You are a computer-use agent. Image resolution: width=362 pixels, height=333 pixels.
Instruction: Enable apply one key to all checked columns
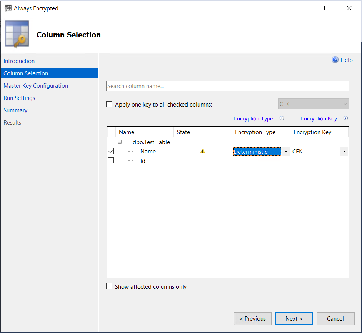[109, 104]
